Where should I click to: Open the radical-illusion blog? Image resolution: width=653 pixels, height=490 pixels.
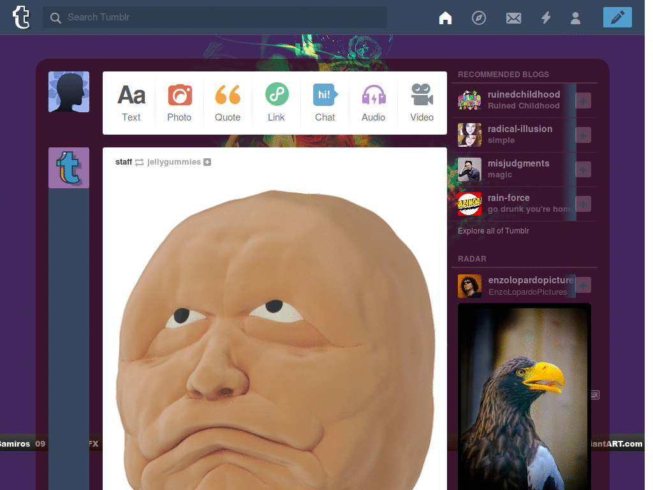coord(520,129)
